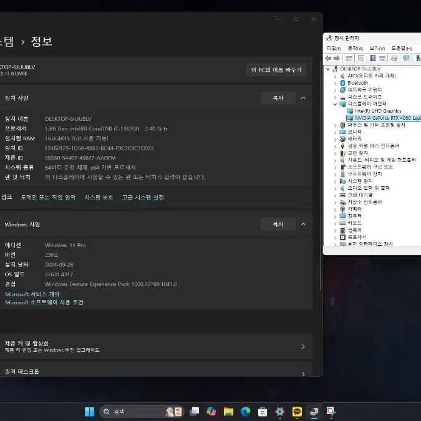Expand the 마우스 및 기타 포인팅 장치 node

(335, 125)
